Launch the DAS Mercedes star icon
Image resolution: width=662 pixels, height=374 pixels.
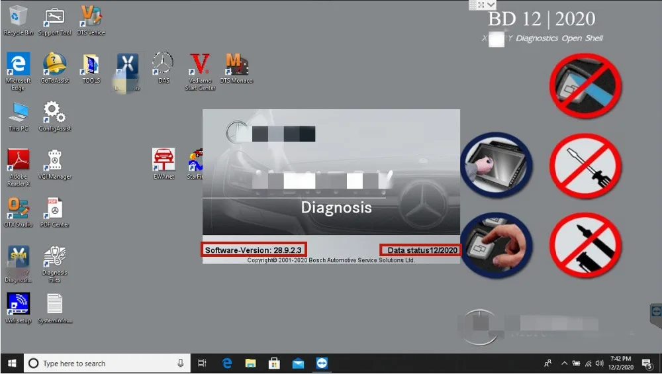click(163, 68)
